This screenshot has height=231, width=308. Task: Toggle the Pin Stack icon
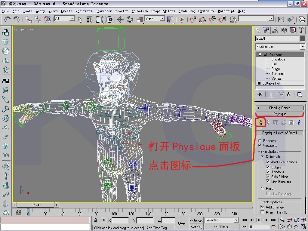tap(260, 94)
